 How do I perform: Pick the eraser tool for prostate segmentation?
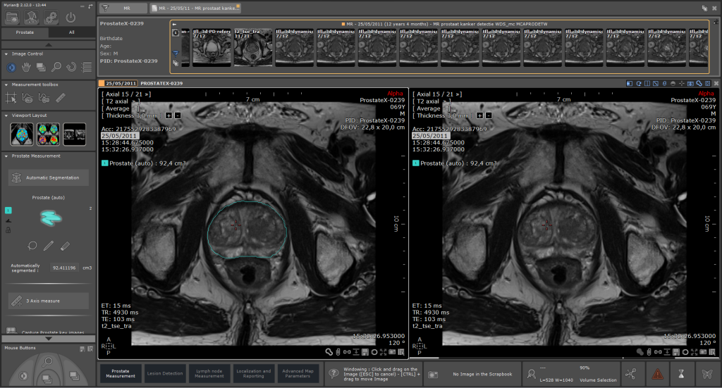tap(66, 246)
